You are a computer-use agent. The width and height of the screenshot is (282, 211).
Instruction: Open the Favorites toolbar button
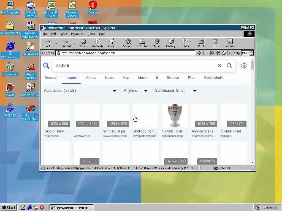[142, 43]
